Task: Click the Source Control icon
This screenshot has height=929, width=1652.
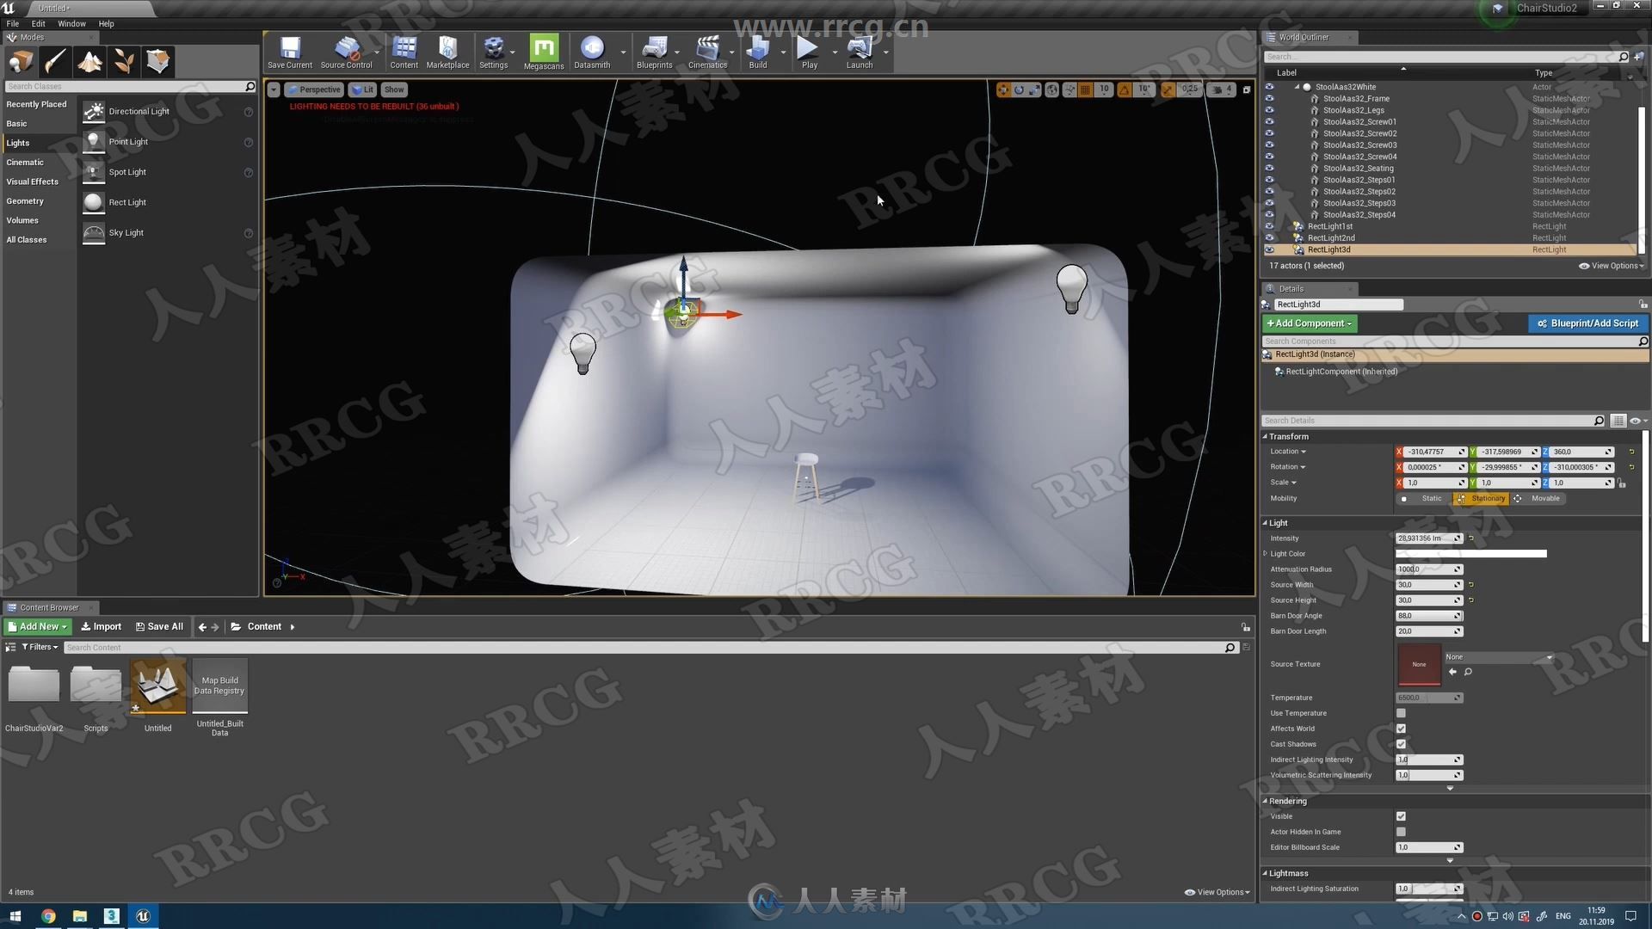Action: pyautogui.click(x=346, y=51)
